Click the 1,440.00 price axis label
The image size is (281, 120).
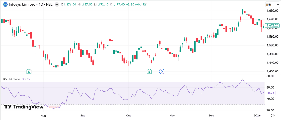272,63
